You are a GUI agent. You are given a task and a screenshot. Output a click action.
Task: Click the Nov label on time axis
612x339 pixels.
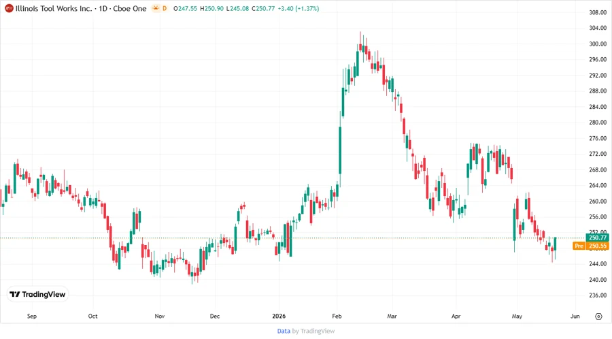(160, 316)
